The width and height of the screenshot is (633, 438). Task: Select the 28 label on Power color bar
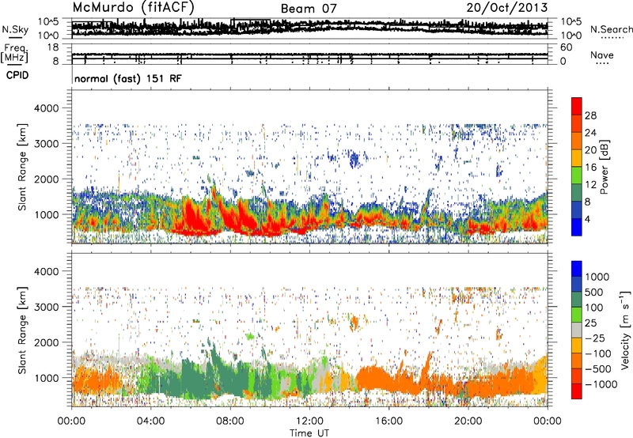point(590,115)
